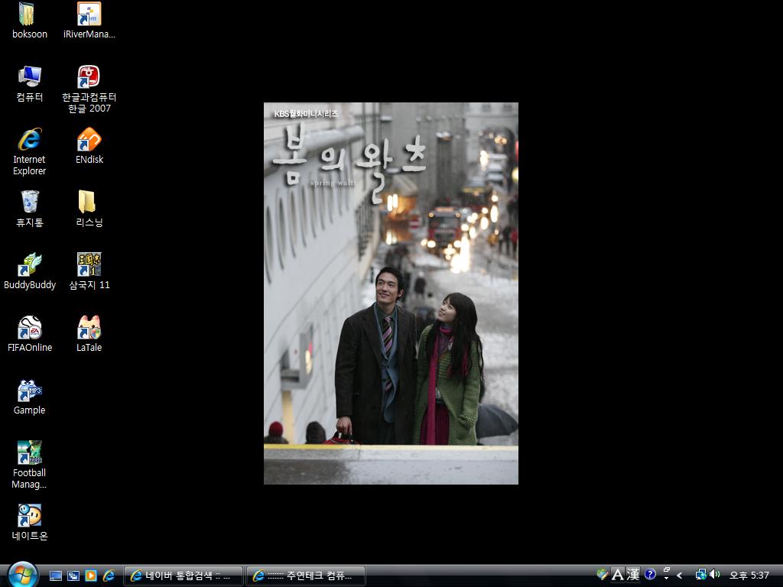Open the Internet Explorer desktop icon
This screenshot has width=783, height=587.
coord(29,151)
